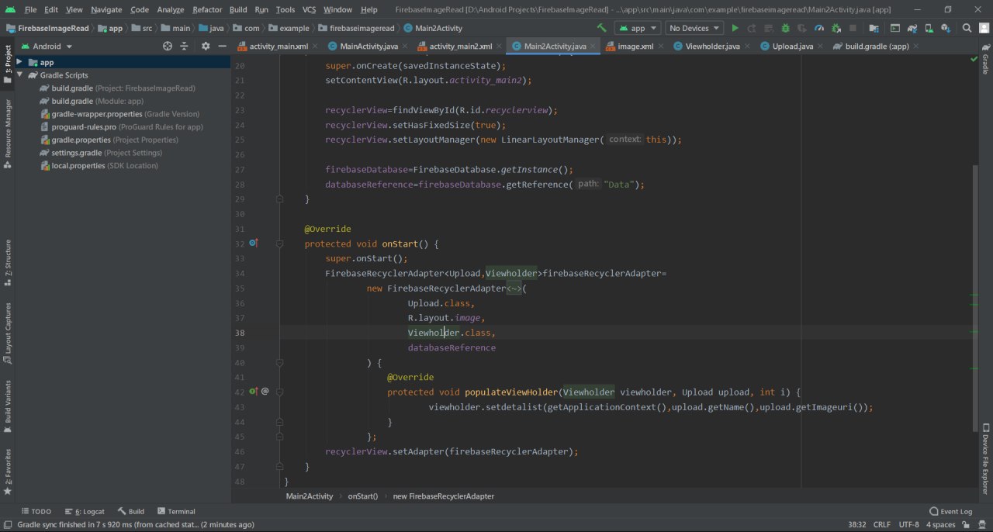
Task: Click the Make Project hammer icon
Action: [602, 28]
